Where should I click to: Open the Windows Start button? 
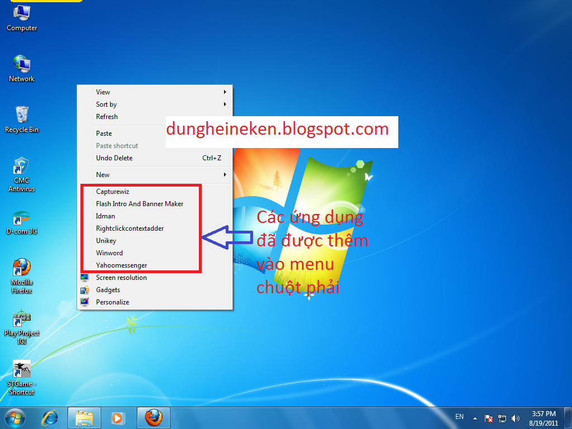(x=15, y=418)
